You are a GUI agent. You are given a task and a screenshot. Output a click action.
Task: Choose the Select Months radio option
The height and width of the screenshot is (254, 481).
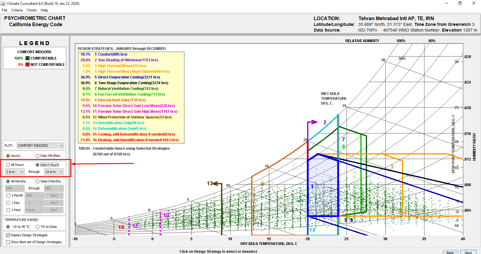click(x=38, y=181)
